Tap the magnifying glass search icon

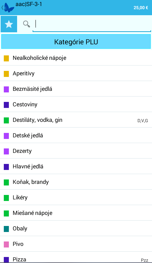(27, 24)
